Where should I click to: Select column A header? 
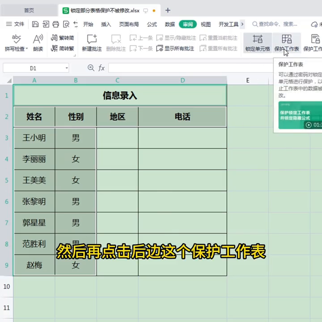click(x=34, y=80)
